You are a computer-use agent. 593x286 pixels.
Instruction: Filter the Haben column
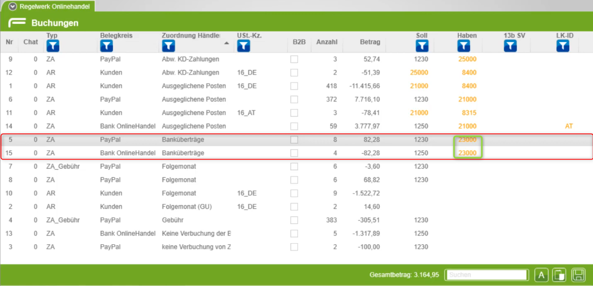(464, 46)
